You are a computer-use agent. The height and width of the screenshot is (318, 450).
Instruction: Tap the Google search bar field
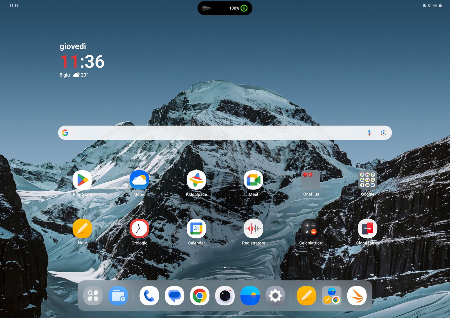point(225,133)
